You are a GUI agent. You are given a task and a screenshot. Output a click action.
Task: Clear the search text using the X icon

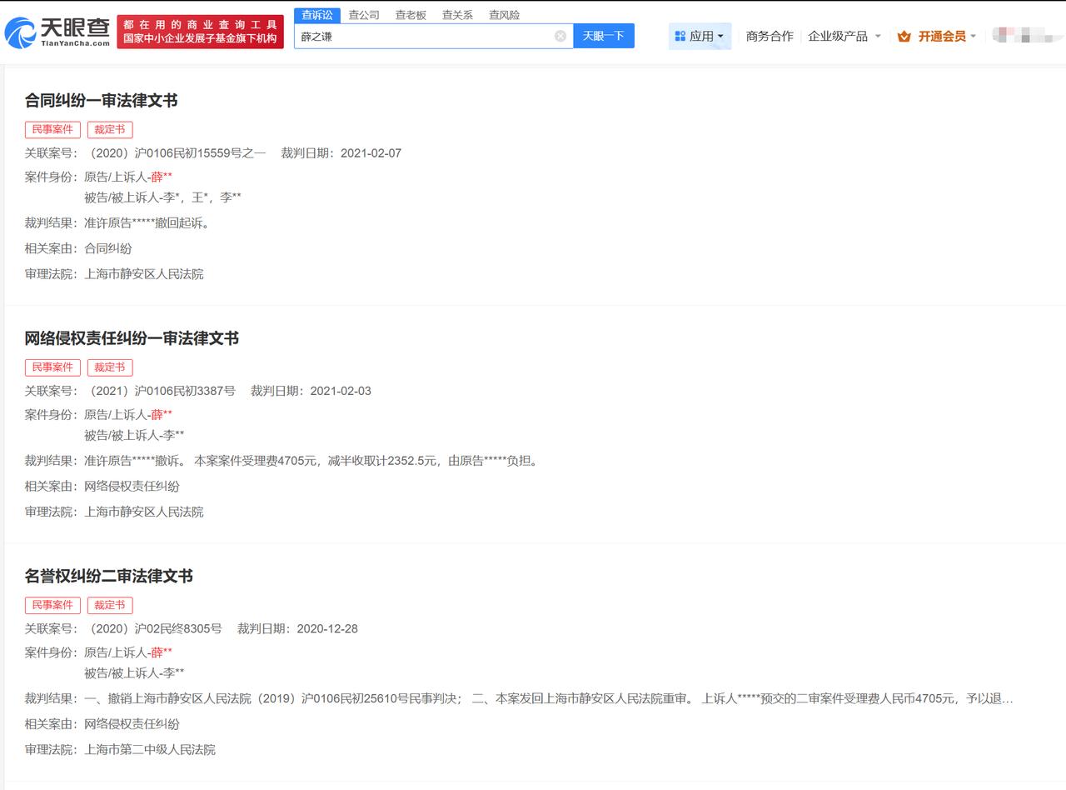[x=561, y=36]
